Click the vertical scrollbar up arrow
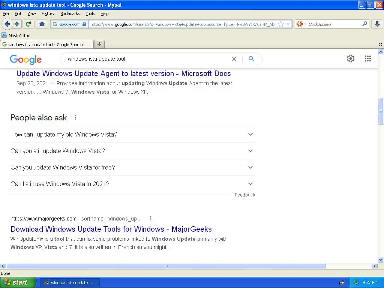This screenshot has width=384, height=288. click(x=381, y=52)
